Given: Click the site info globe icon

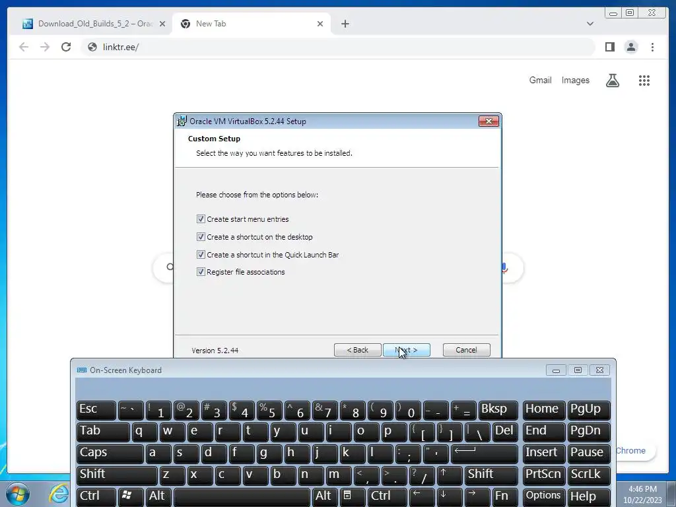Looking at the screenshot, I should pos(92,47).
